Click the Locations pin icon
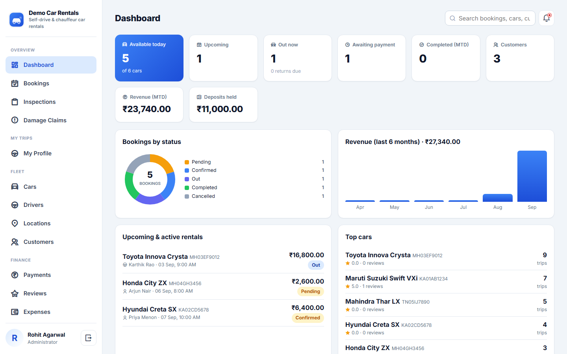567x354 pixels. pos(15,223)
